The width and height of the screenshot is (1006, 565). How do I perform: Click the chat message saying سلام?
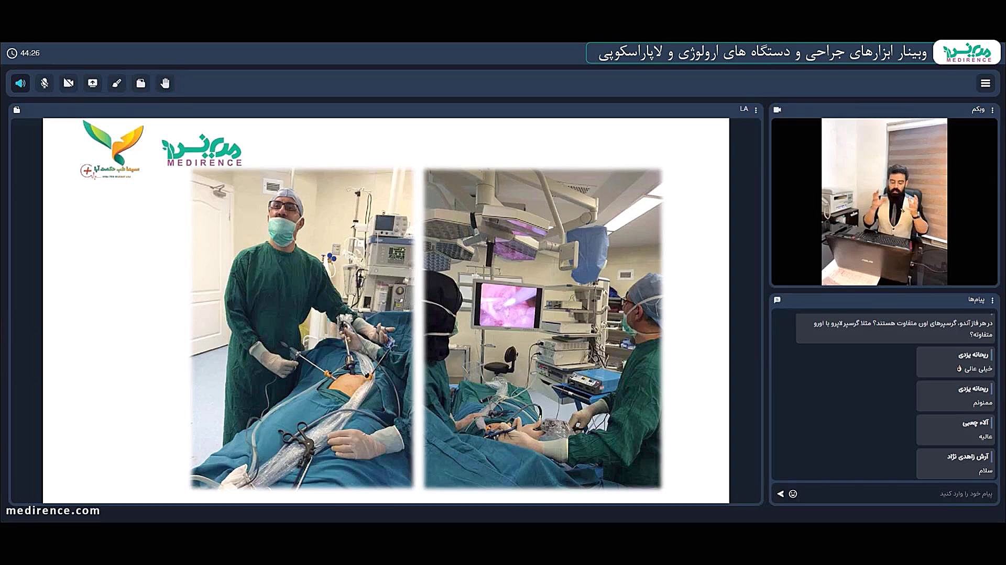955,464
